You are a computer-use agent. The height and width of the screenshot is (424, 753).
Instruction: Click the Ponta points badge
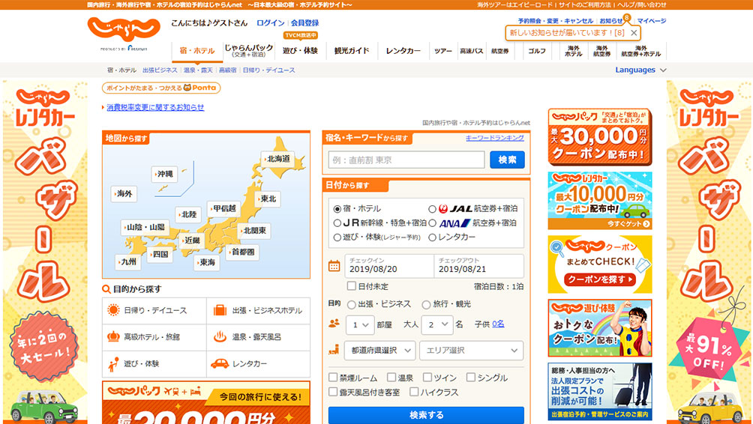pyautogui.click(x=161, y=88)
